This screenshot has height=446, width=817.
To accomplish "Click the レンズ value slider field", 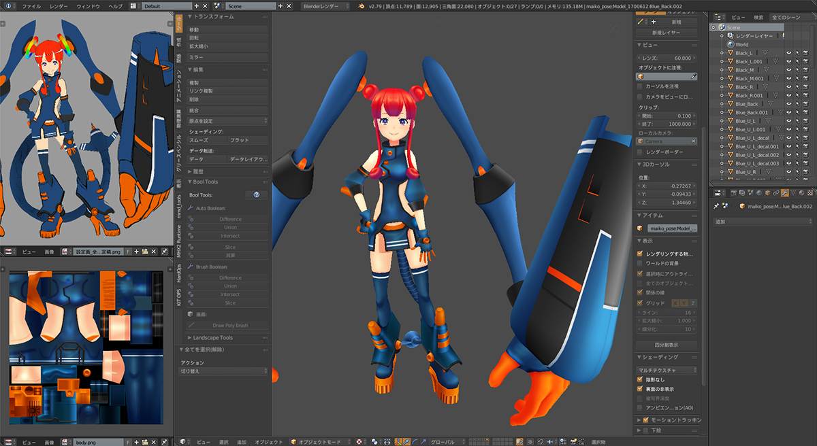I will (666, 58).
